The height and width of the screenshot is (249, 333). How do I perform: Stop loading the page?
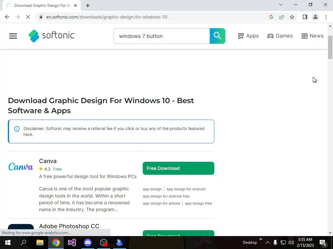[28, 17]
